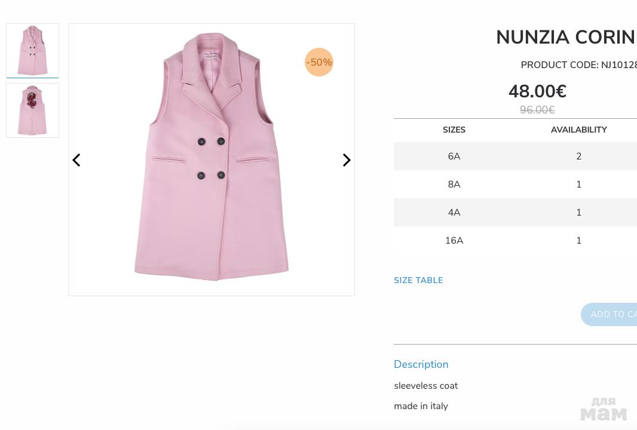The width and height of the screenshot is (637, 430).
Task: Choose size 8A in the sizes table
Action: tap(454, 185)
